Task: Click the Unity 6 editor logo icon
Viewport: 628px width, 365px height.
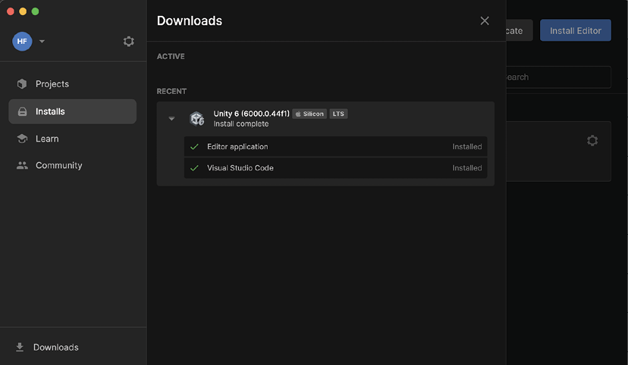Action: 196,119
